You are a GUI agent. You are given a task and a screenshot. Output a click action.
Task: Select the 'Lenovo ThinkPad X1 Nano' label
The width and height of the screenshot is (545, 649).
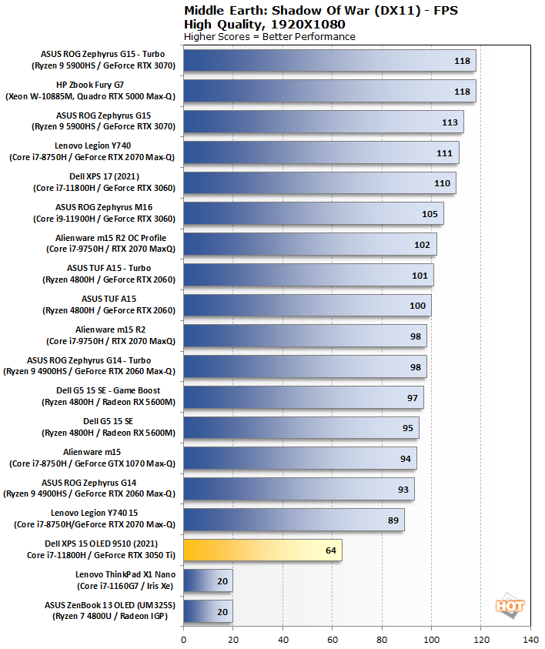125,574
